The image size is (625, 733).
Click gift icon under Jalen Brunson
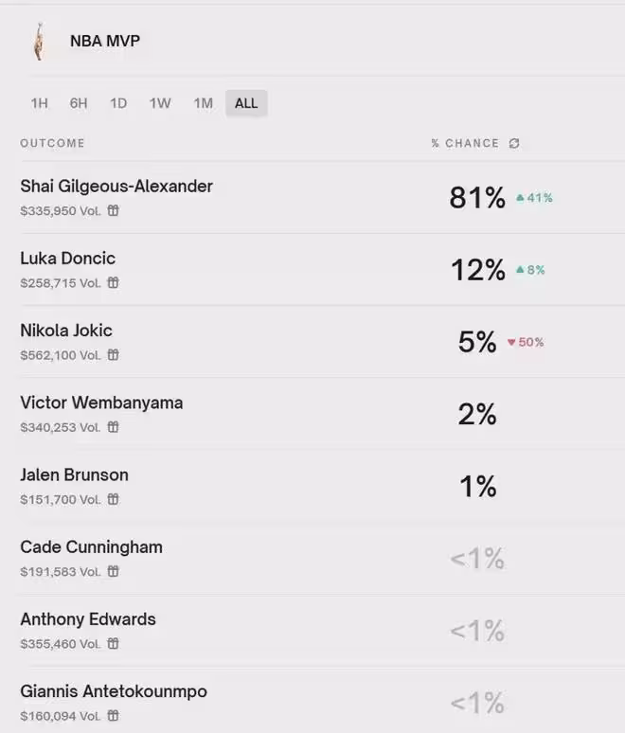[114, 499]
